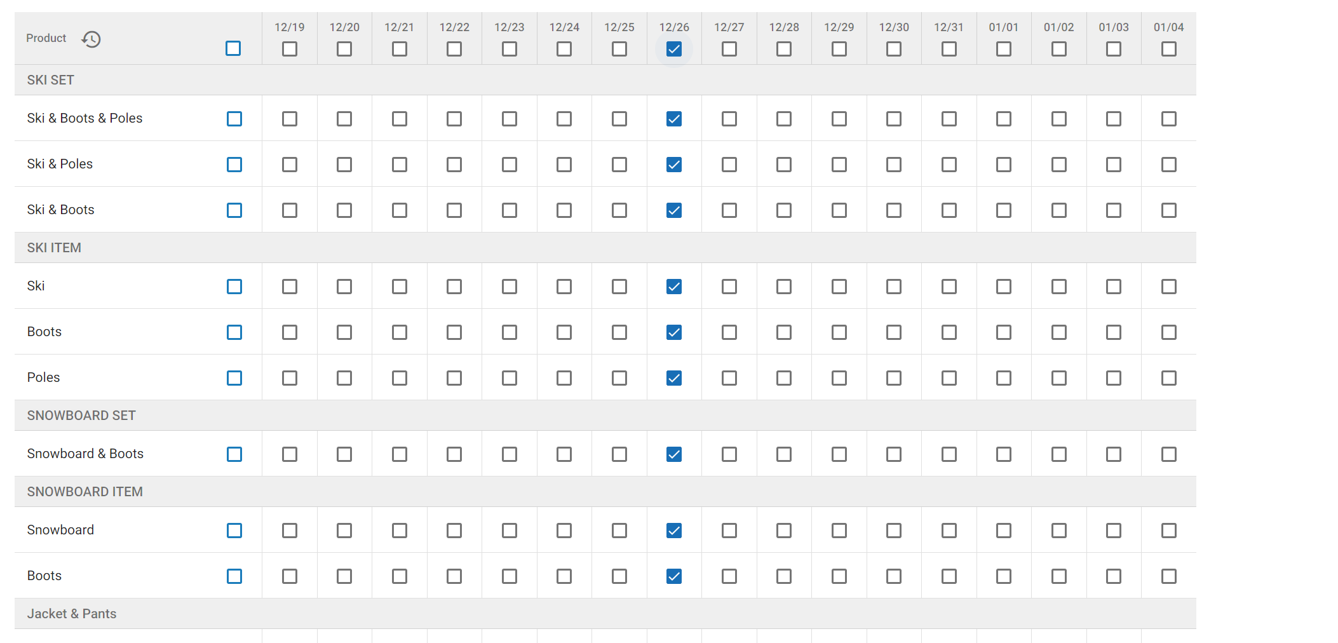
Task: Click the Jacket & Pants section header
Action: [x=72, y=614]
